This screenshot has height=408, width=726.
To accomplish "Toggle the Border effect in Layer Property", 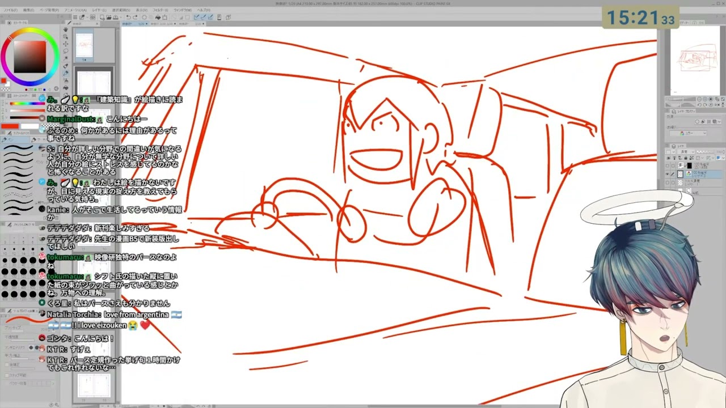I will [x=697, y=122].
